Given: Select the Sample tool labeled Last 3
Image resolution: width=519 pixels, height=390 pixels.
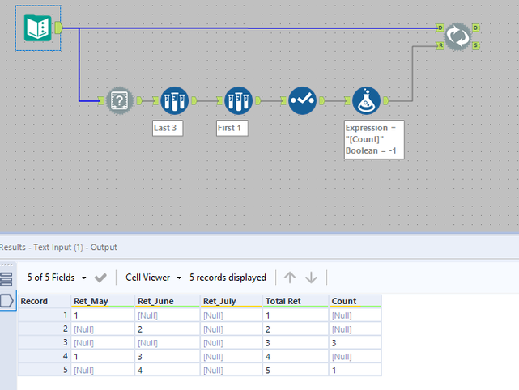Looking at the screenshot, I should click(174, 101).
